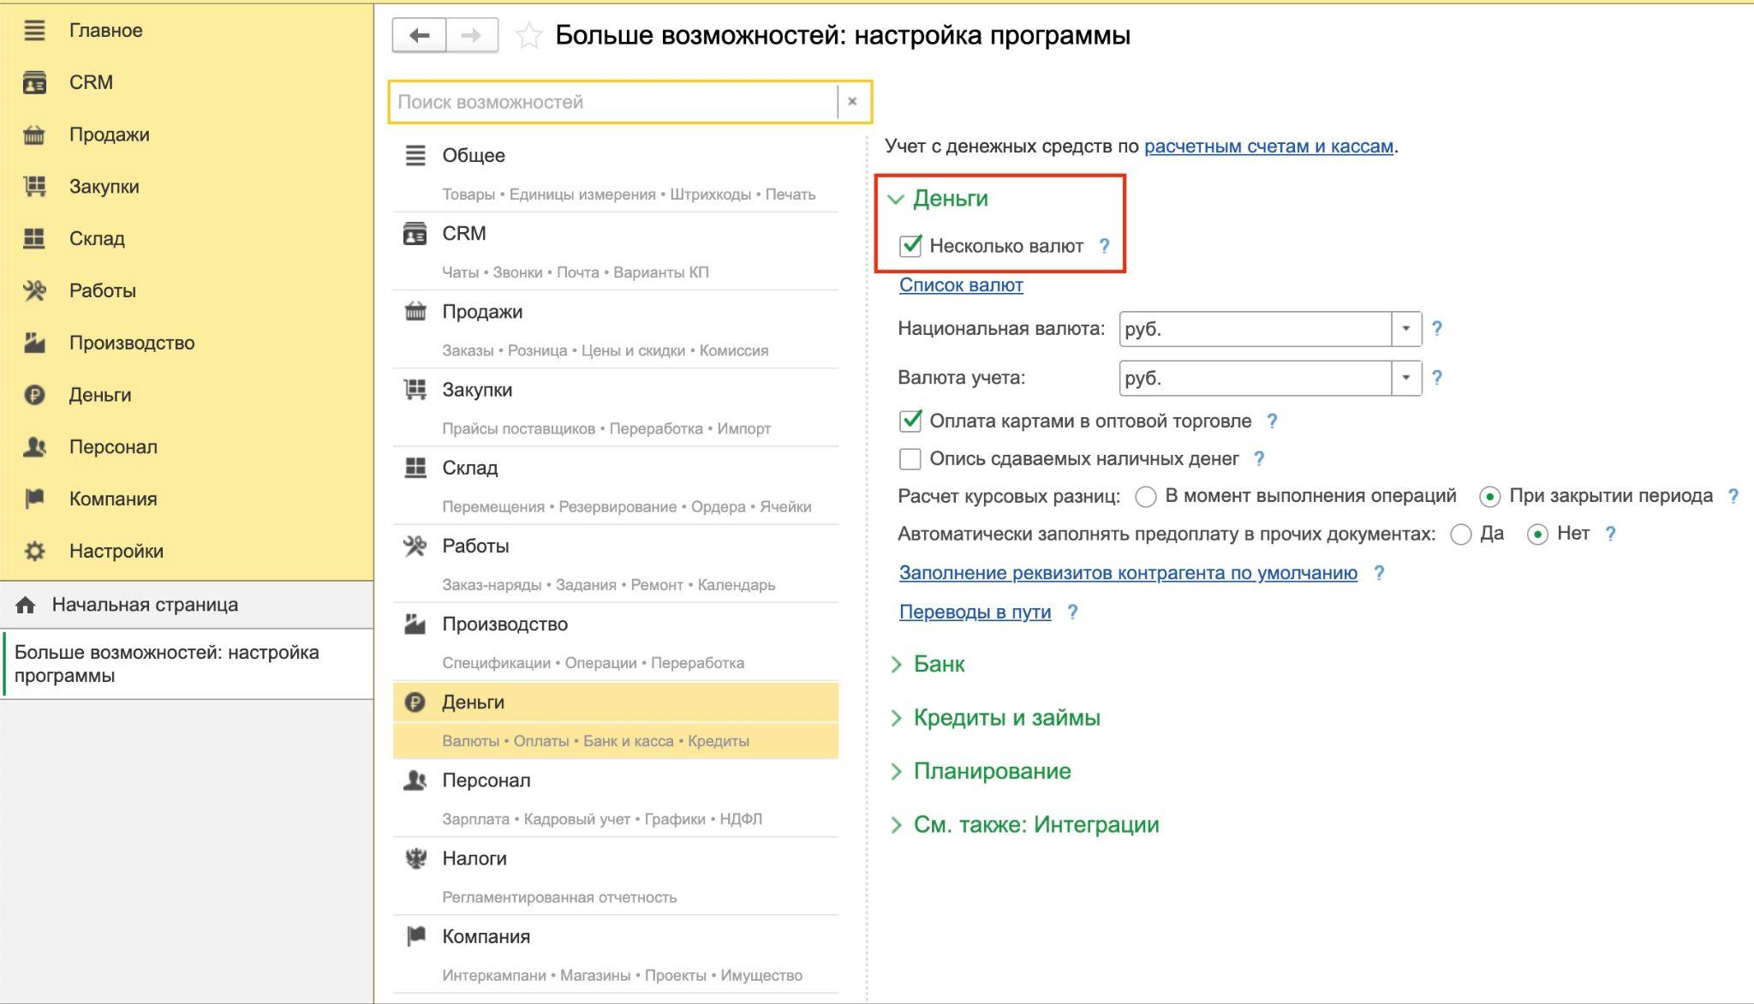Switch to Начальная страница tab
Screen dimensions: 1754x1004
coord(187,605)
